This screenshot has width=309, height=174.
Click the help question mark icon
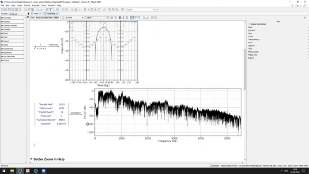coord(122,9)
